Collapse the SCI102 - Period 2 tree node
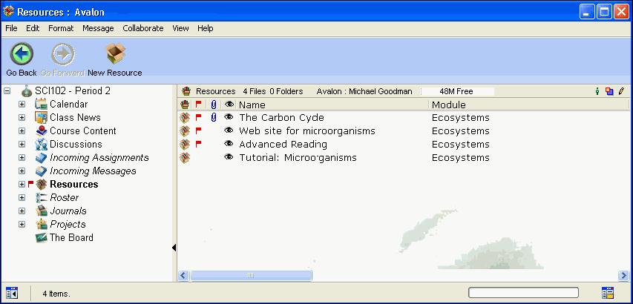The width and height of the screenshot is (633, 304). (x=7, y=91)
